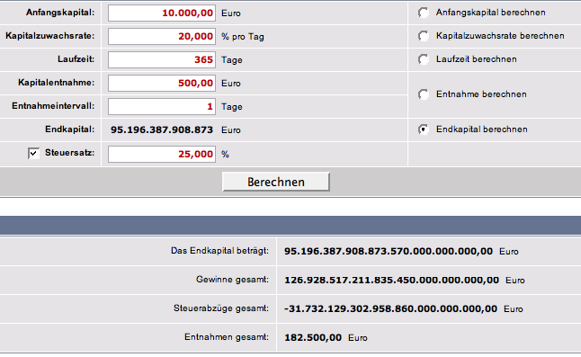Focus the Kapitalentnahme input field
The height and width of the screenshot is (357, 581).
coord(162,83)
